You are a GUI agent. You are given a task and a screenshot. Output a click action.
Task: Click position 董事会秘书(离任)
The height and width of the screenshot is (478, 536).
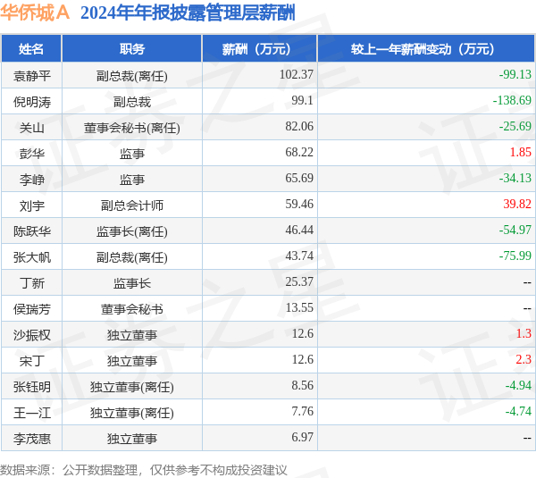tap(132, 128)
